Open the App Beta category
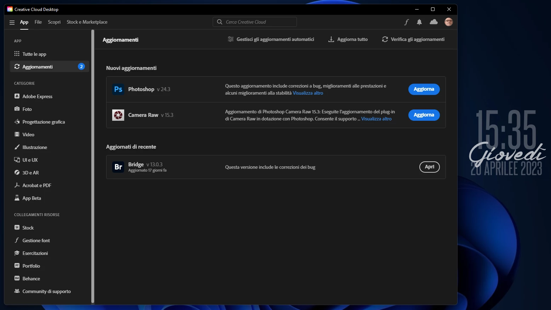This screenshot has height=310, width=551. pyautogui.click(x=49, y=198)
